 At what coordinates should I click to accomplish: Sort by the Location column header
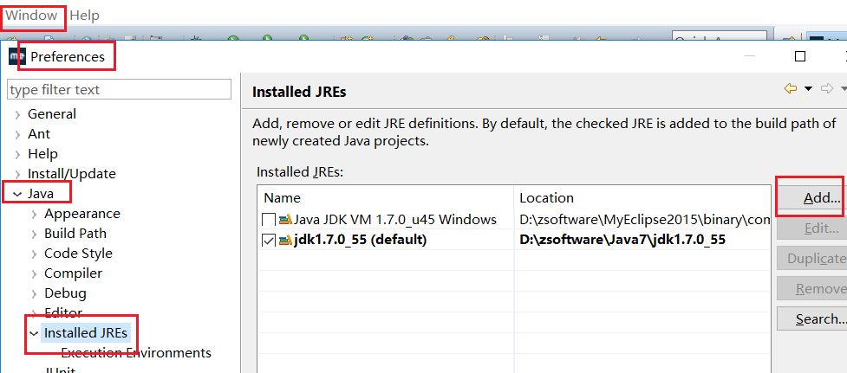pyautogui.click(x=642, y=198)
